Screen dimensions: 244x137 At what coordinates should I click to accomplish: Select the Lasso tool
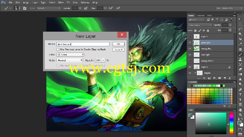[x=240, y=29]
